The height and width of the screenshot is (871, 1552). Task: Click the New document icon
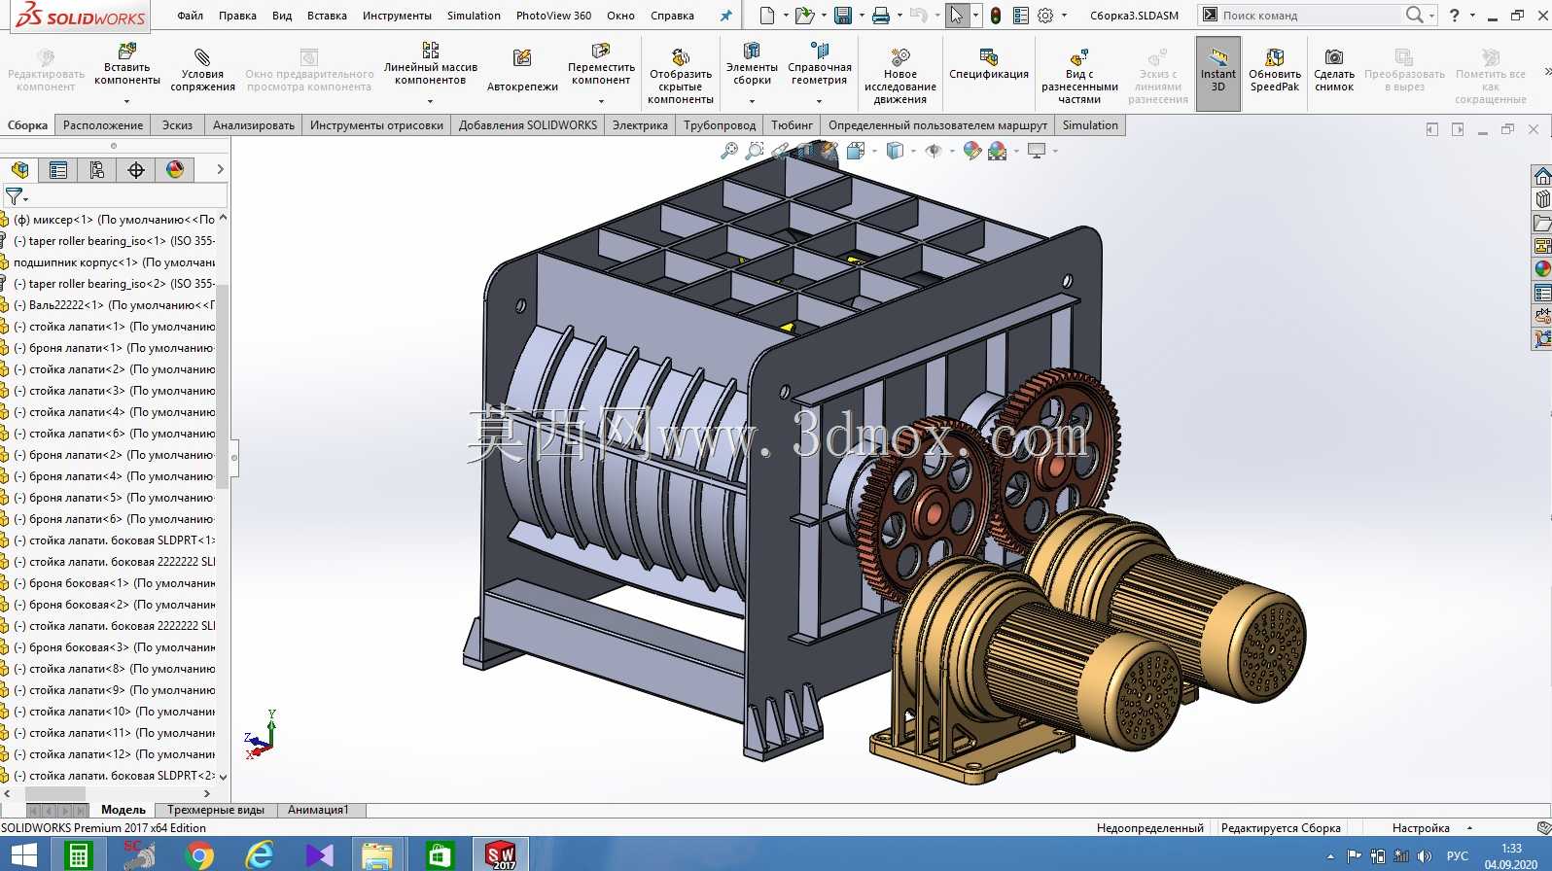[767, 16]
